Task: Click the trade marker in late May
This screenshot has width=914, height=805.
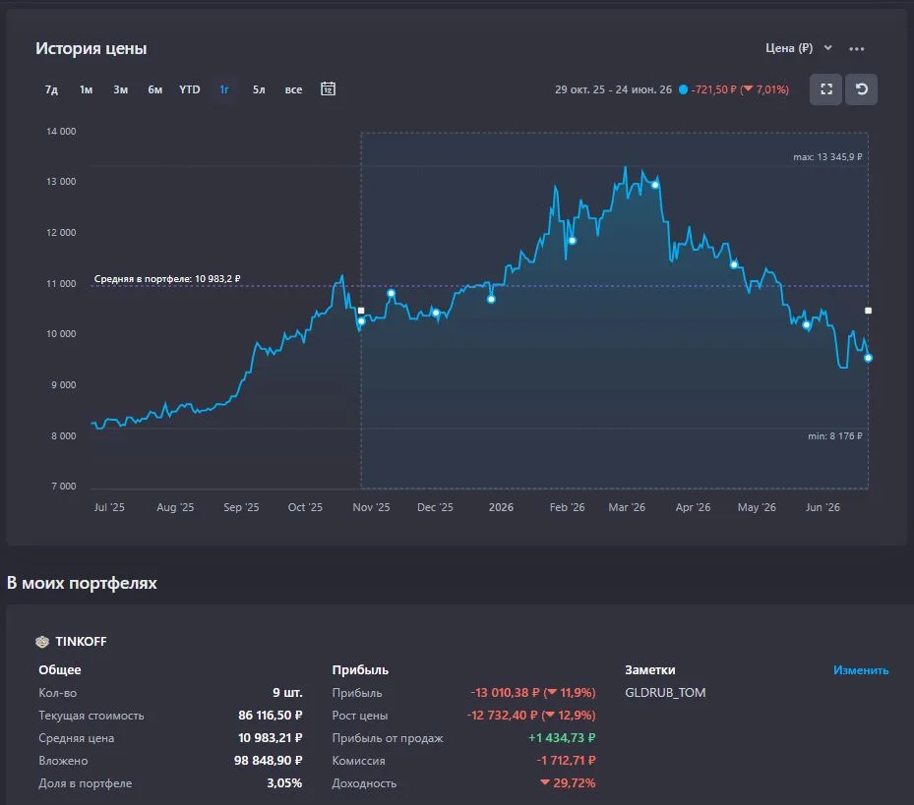Action: click(807, 325)
